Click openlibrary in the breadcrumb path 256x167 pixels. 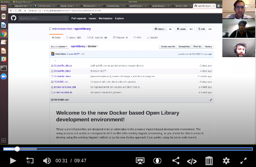click(x=78, y=46)
